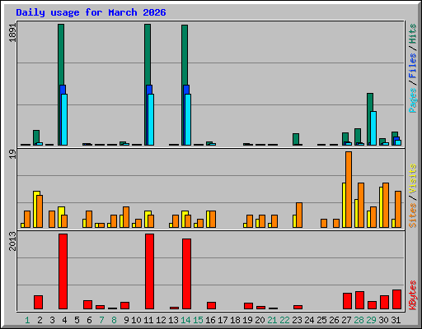This screenshot has height=329, width=422.
Task: Click the green day label 21
Action: [x=272, y=320]
